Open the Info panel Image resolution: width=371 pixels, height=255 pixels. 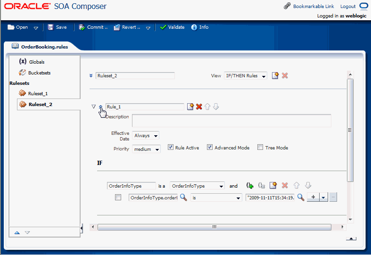click(200, 27)
